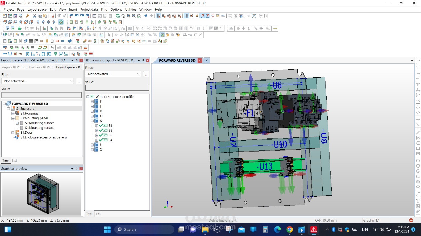Switch to List tab in the Layout space panel
This screenshot has width=421, height=236.
coord(14,160)
